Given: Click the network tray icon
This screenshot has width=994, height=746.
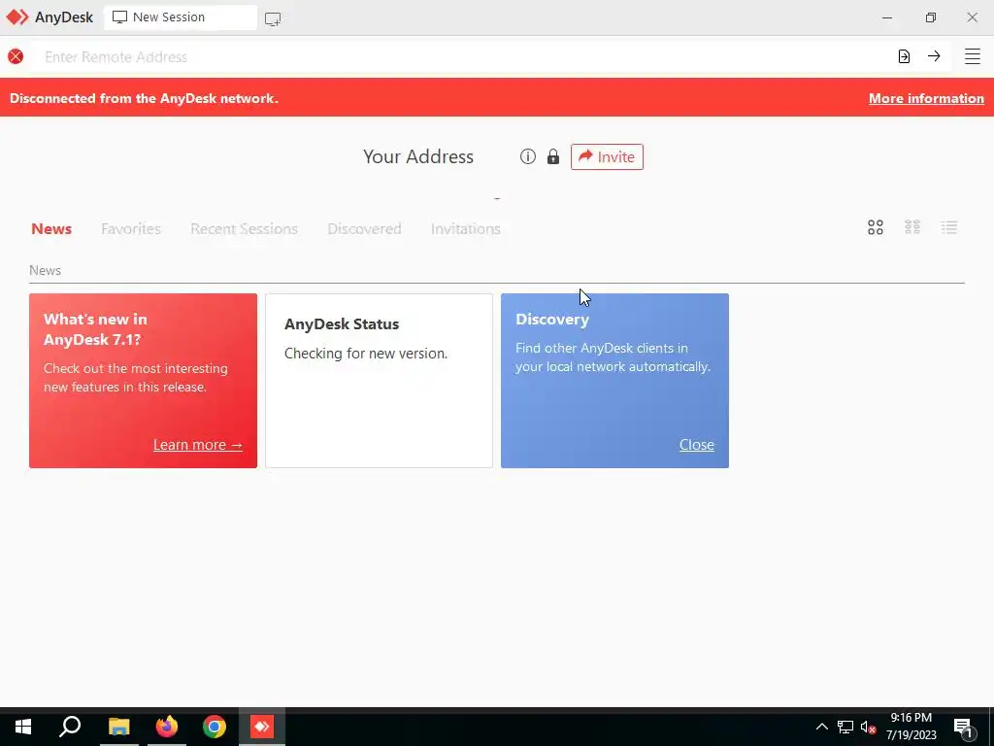Looking at the screenshot, I should point(845,727).
